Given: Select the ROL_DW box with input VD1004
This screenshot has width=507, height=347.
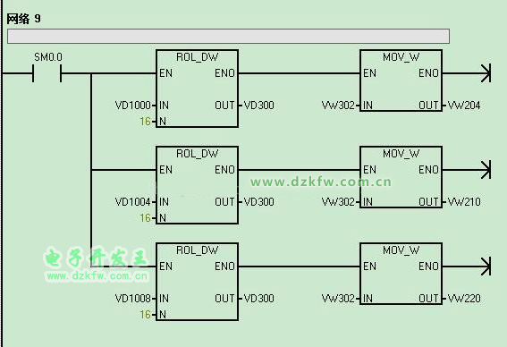Looking at the screenshot, I should [198, 185].
